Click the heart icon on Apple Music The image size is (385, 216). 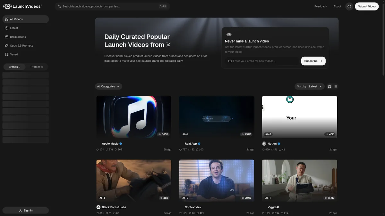(x=98, y=149)
